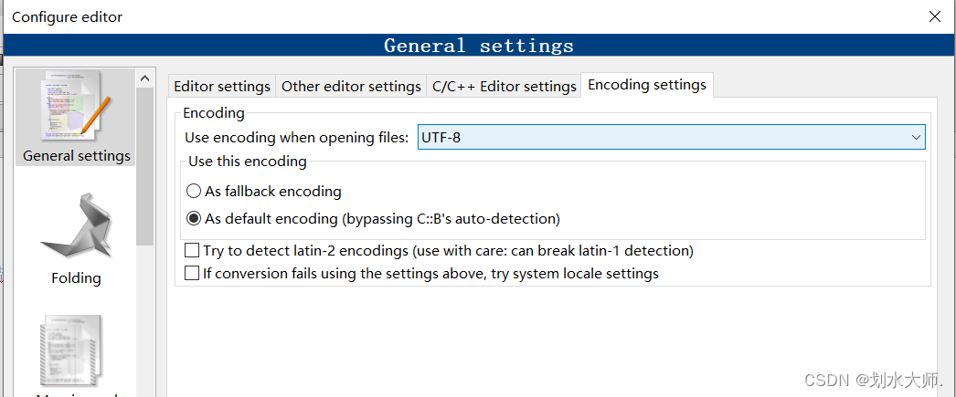
Task: Close the Configure editor dialog
Action: [x=934, y=16]
